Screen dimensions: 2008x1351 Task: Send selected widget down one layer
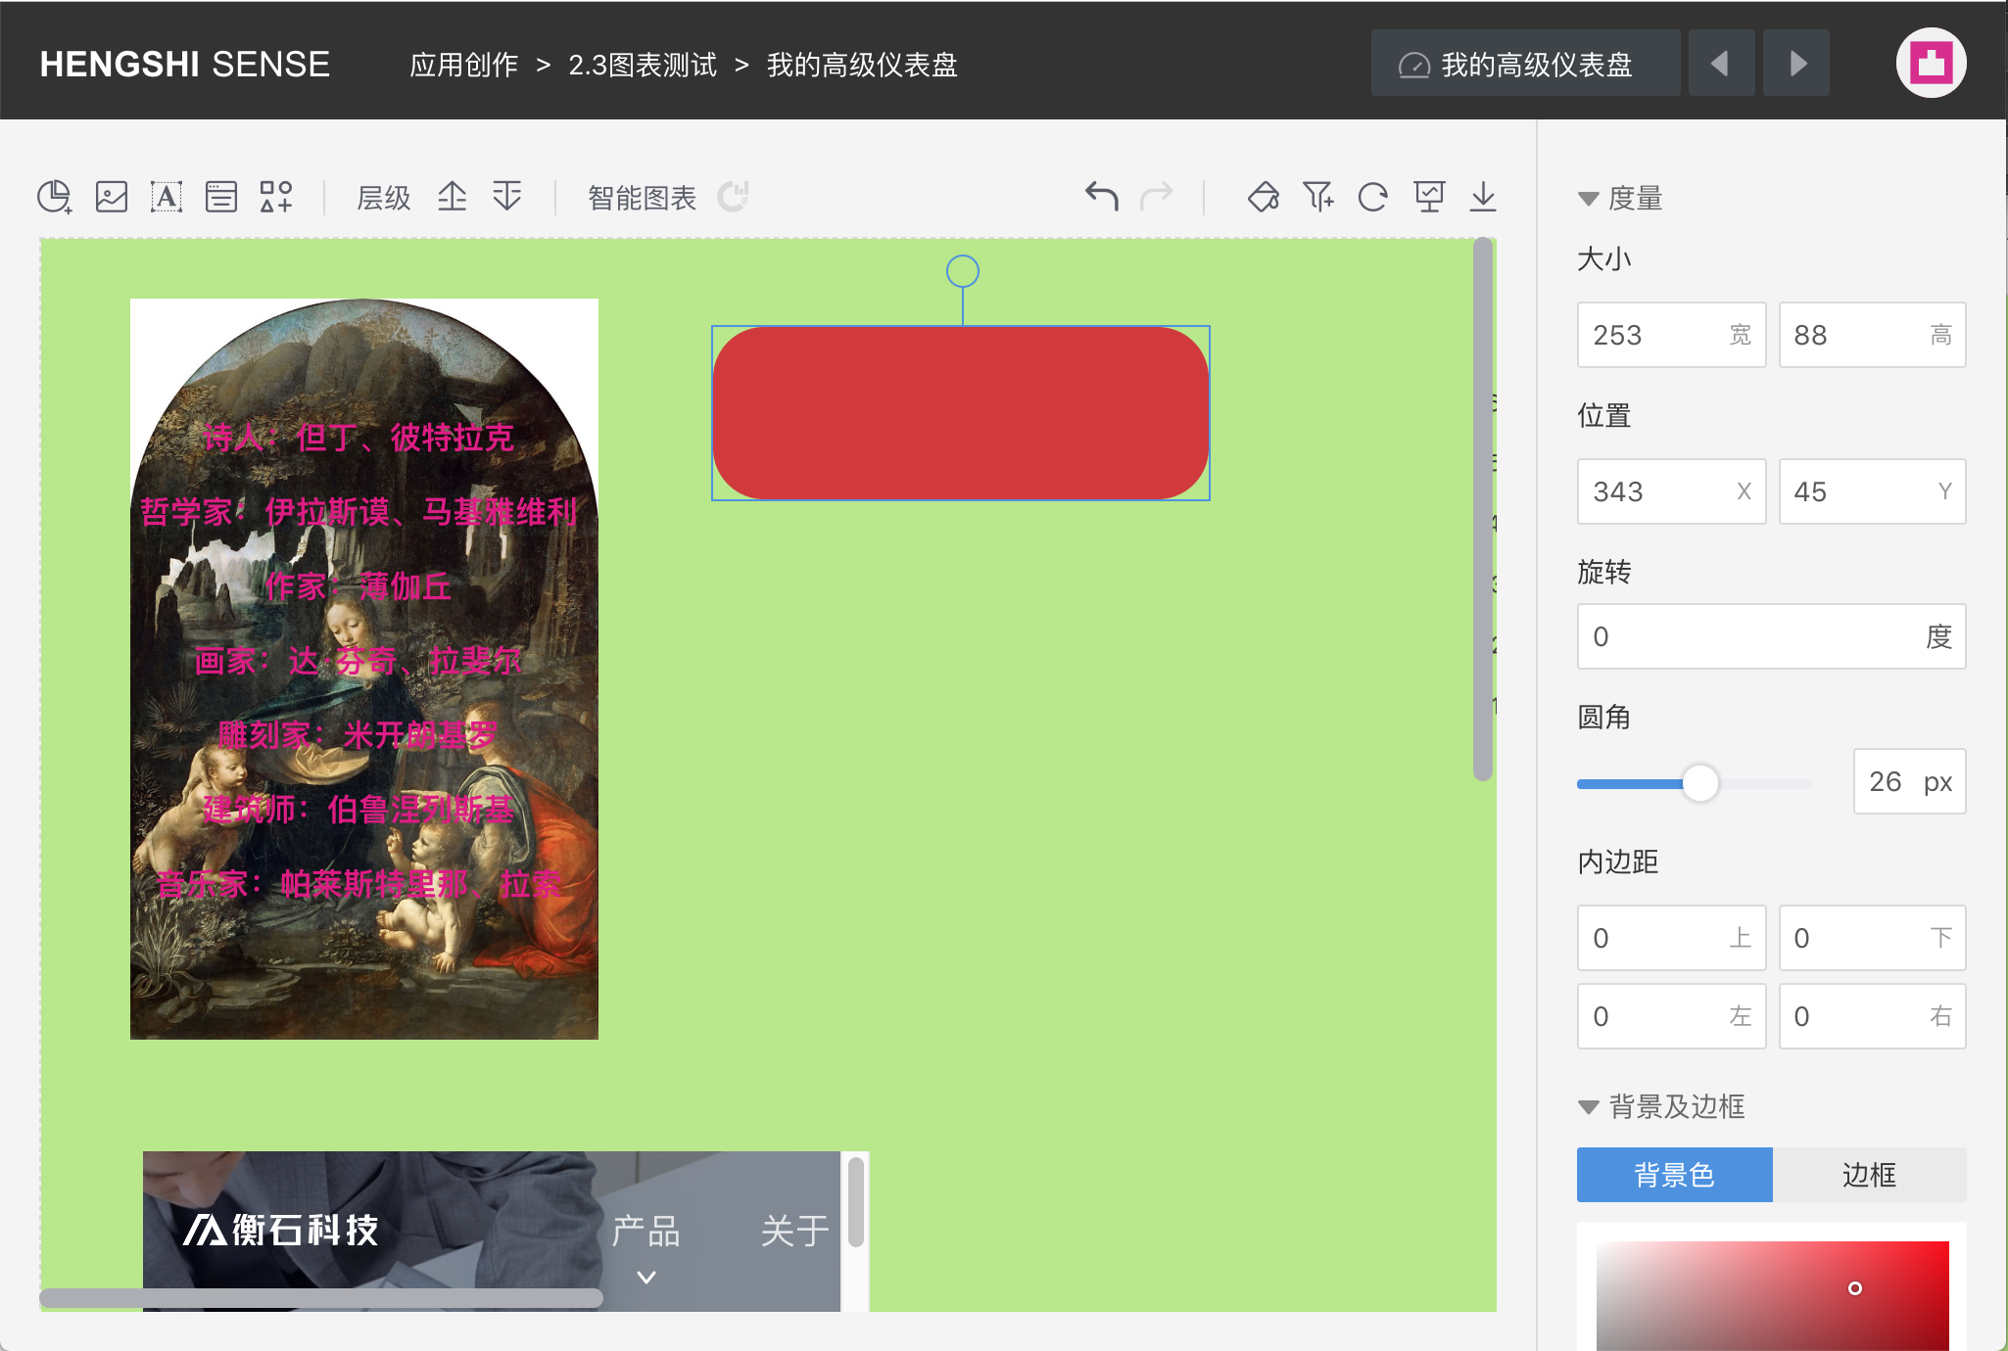[x=507, y=197]
